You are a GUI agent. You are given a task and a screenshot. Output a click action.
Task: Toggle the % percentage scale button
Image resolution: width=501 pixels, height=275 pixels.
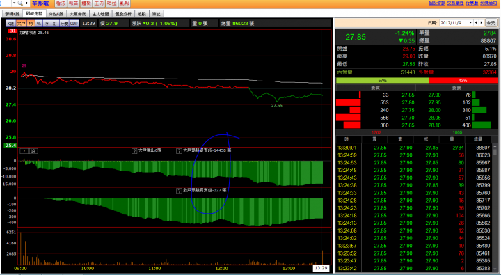pos(39,24)
